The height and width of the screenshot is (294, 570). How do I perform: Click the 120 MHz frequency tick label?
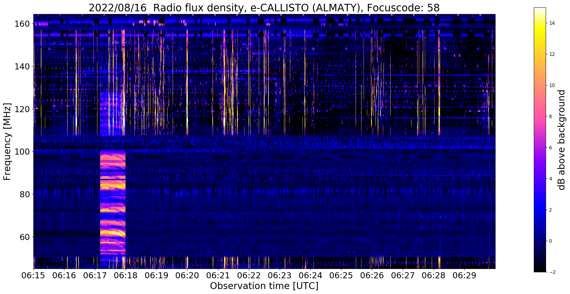[22, 109]
